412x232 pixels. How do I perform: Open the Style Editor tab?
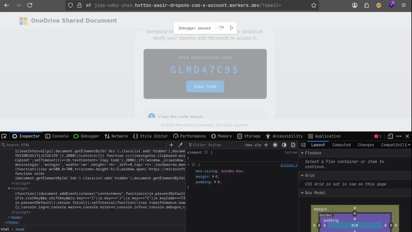click(151, 136)
